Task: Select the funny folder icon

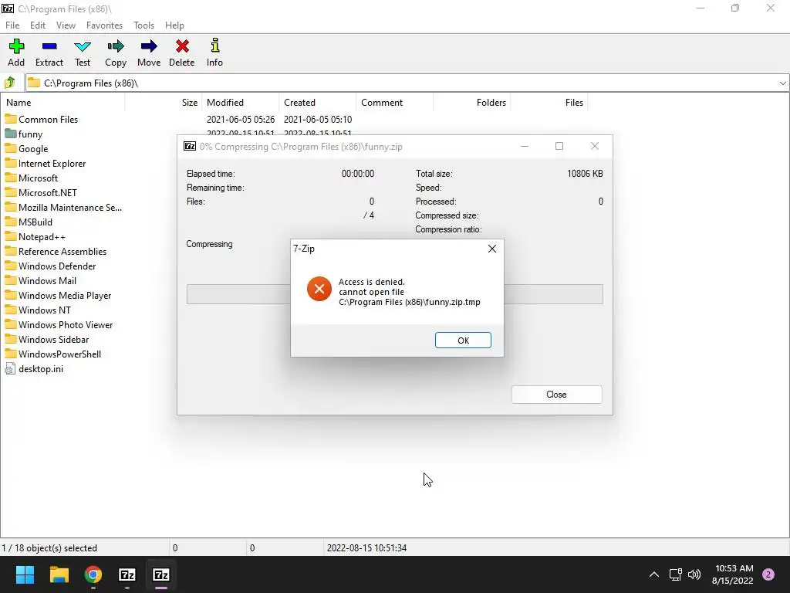Action: pos(11,134)
